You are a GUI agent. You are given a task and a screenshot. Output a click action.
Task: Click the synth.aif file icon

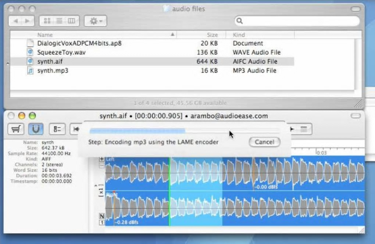click(x=30, y=61)
